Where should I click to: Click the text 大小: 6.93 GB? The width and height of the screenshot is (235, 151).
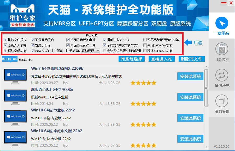click(x=110, y=83)
